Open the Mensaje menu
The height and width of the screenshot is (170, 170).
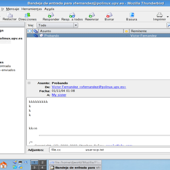pyautogui.click(x=12, y=9)
